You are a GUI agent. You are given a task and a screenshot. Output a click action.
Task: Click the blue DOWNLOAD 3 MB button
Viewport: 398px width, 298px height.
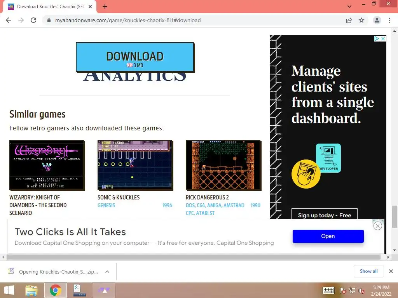pyautogui.click(x=135, y=57)
